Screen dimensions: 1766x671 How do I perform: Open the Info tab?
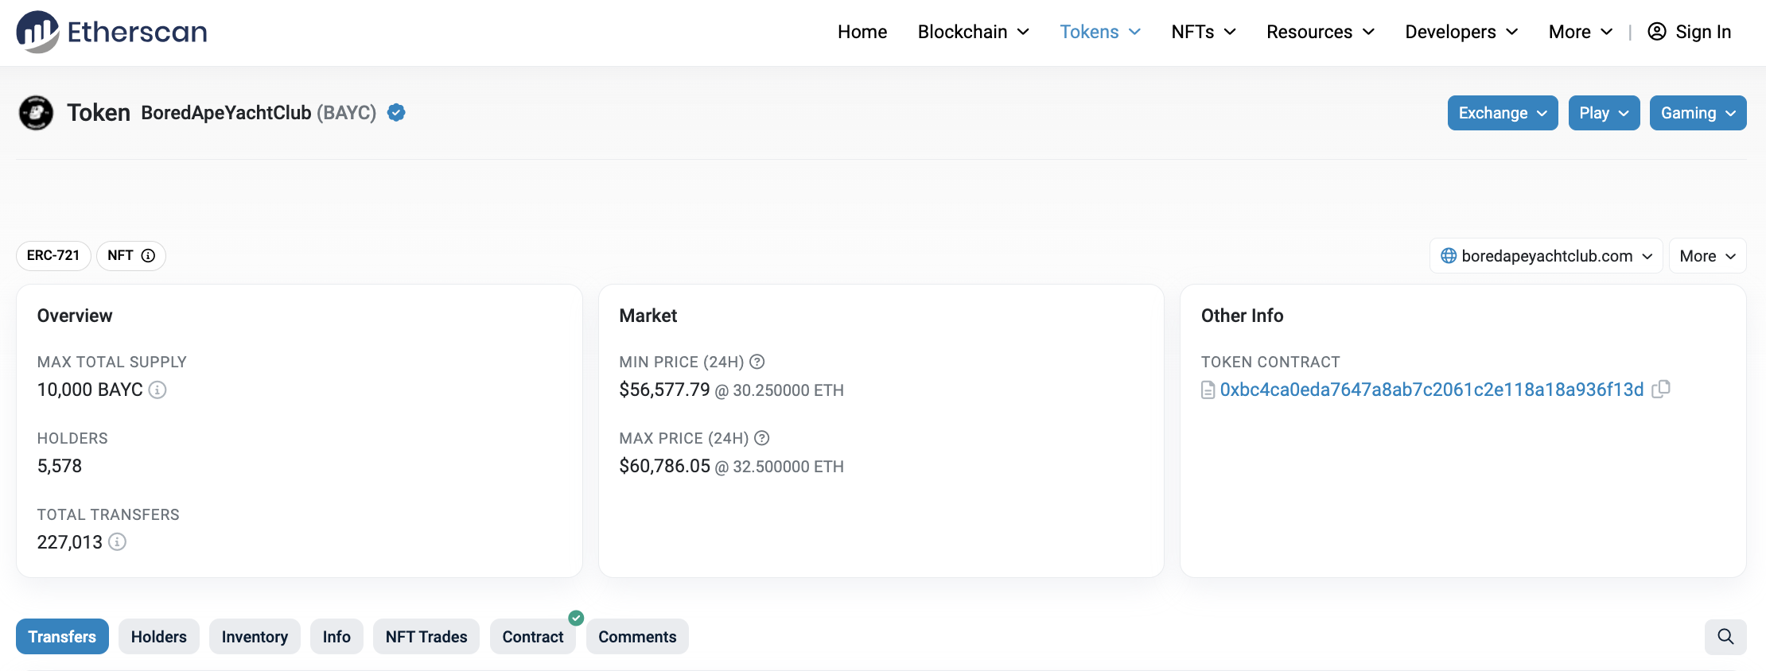click(336, 637)
